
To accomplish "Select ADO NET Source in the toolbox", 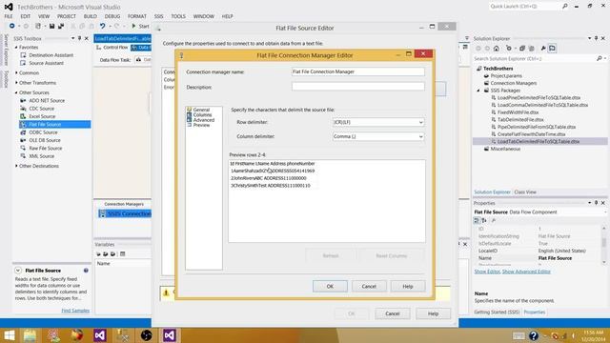I will (x=47, y=100).
